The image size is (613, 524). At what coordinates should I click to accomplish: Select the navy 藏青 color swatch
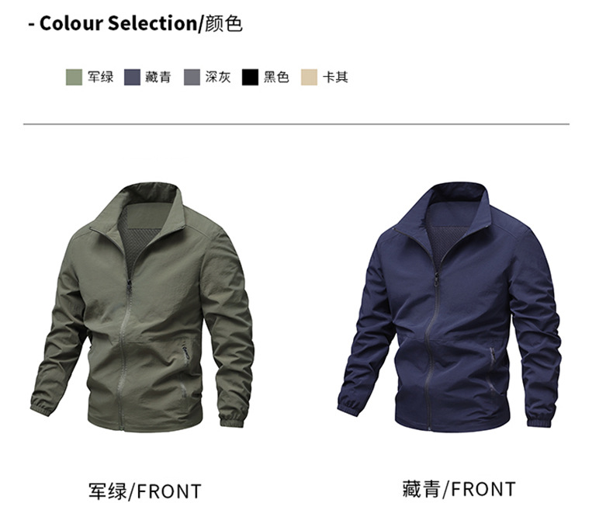click(x=132, y=77)
